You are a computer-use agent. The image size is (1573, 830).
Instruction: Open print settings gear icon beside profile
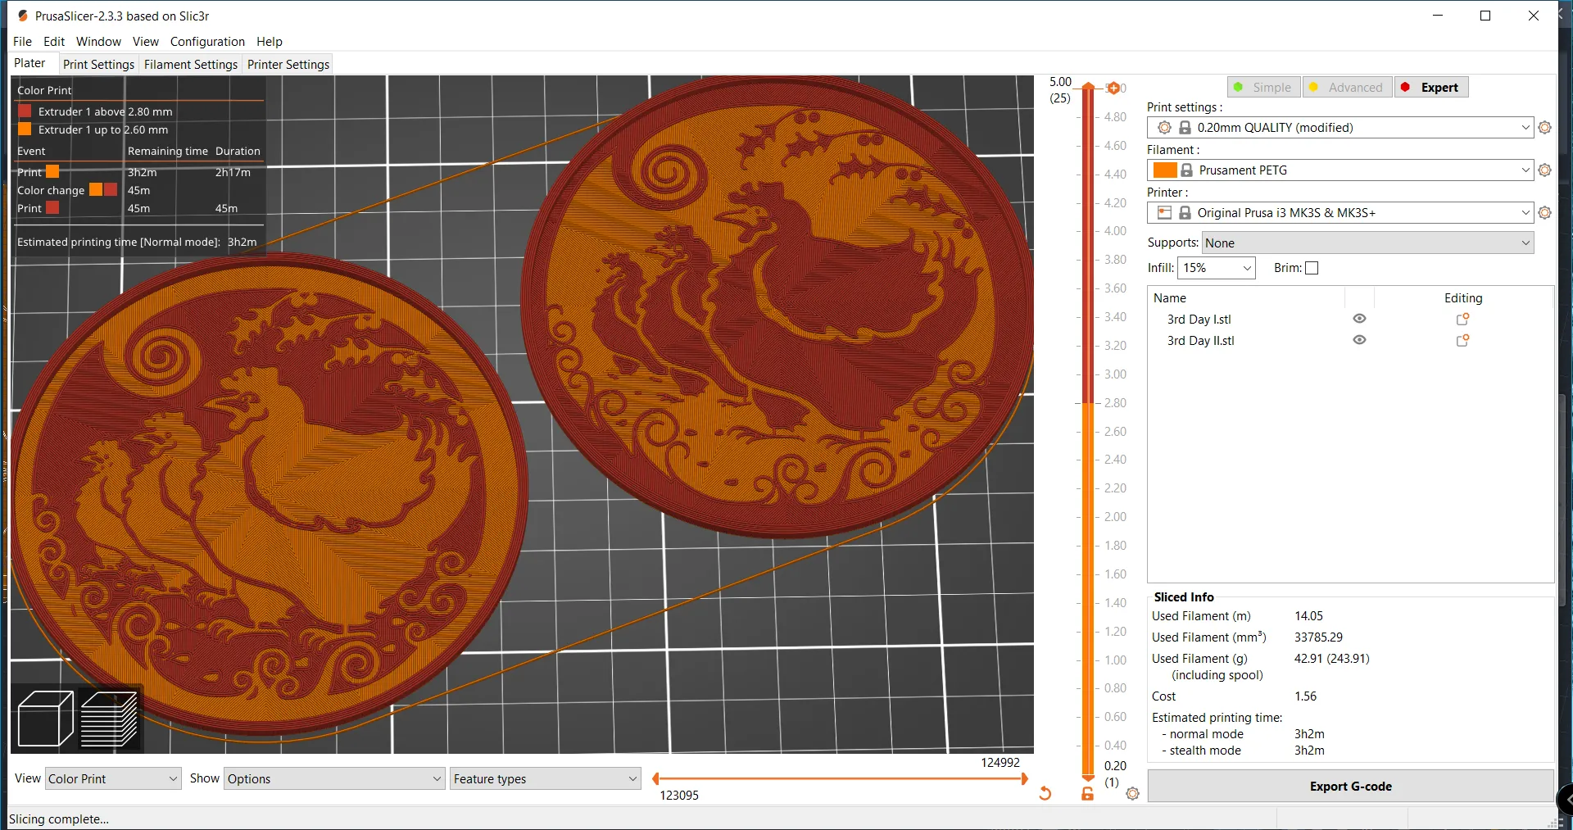1545,128
